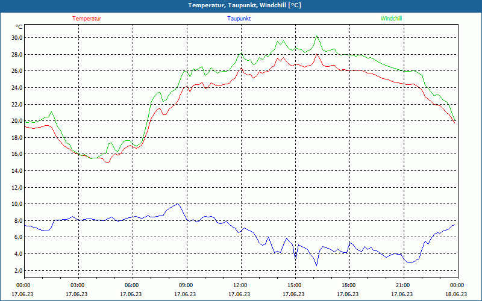Click the 22,0 y-axis value

point(17,104)
